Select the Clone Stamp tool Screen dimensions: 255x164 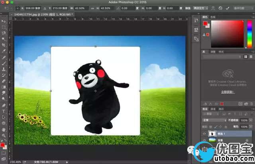[4, 69]
